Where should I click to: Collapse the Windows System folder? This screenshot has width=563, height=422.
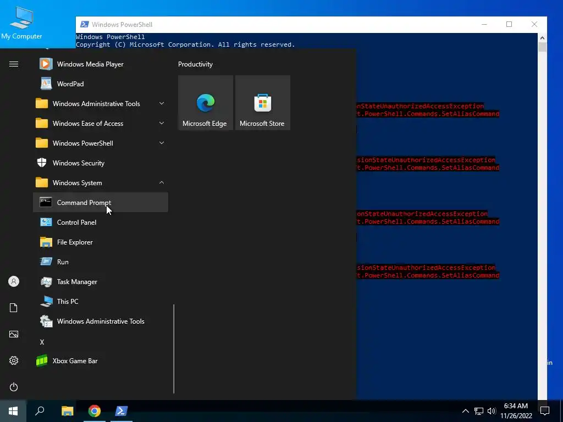[x=101, y=182]
